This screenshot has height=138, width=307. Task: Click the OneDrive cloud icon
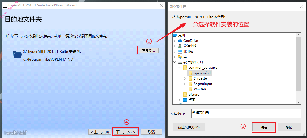180,41
